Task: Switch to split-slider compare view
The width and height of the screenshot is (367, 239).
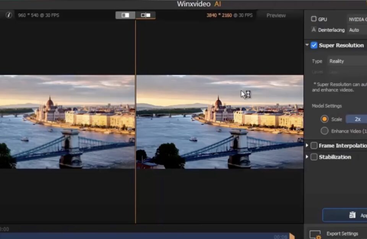Action: [125, 15]
